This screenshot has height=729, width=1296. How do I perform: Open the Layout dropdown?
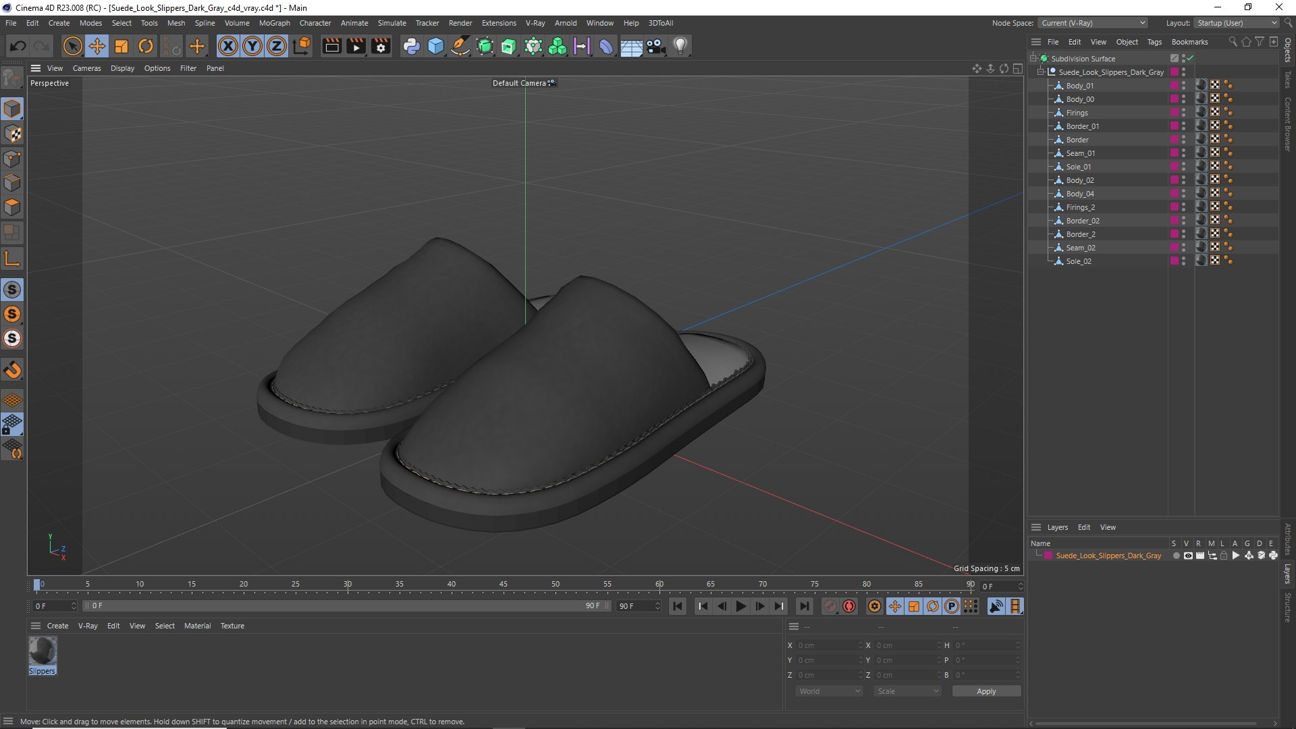coord(1237,23)
